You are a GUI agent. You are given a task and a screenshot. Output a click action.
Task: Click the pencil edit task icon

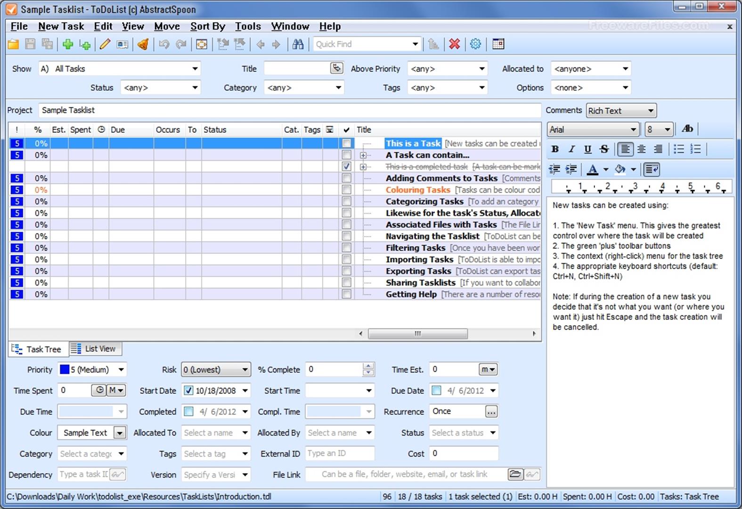105,44
